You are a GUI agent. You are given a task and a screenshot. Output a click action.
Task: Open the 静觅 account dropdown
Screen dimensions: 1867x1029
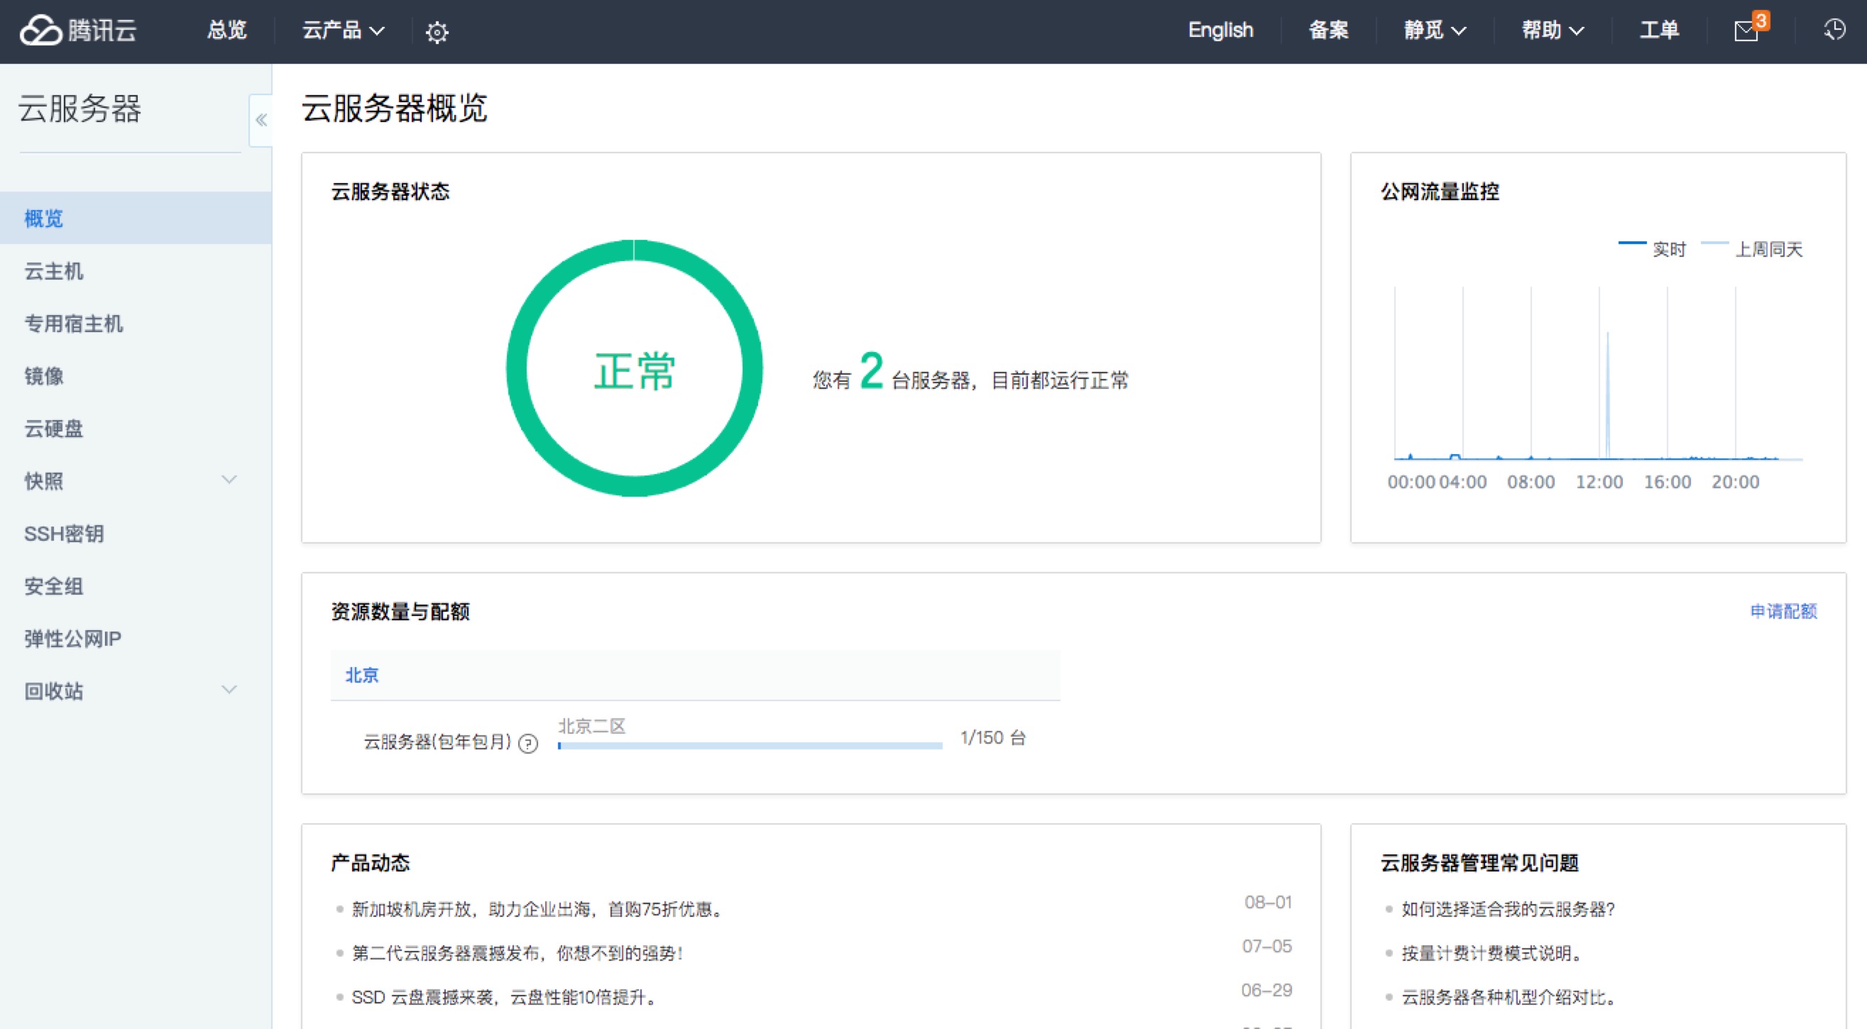1434,31
